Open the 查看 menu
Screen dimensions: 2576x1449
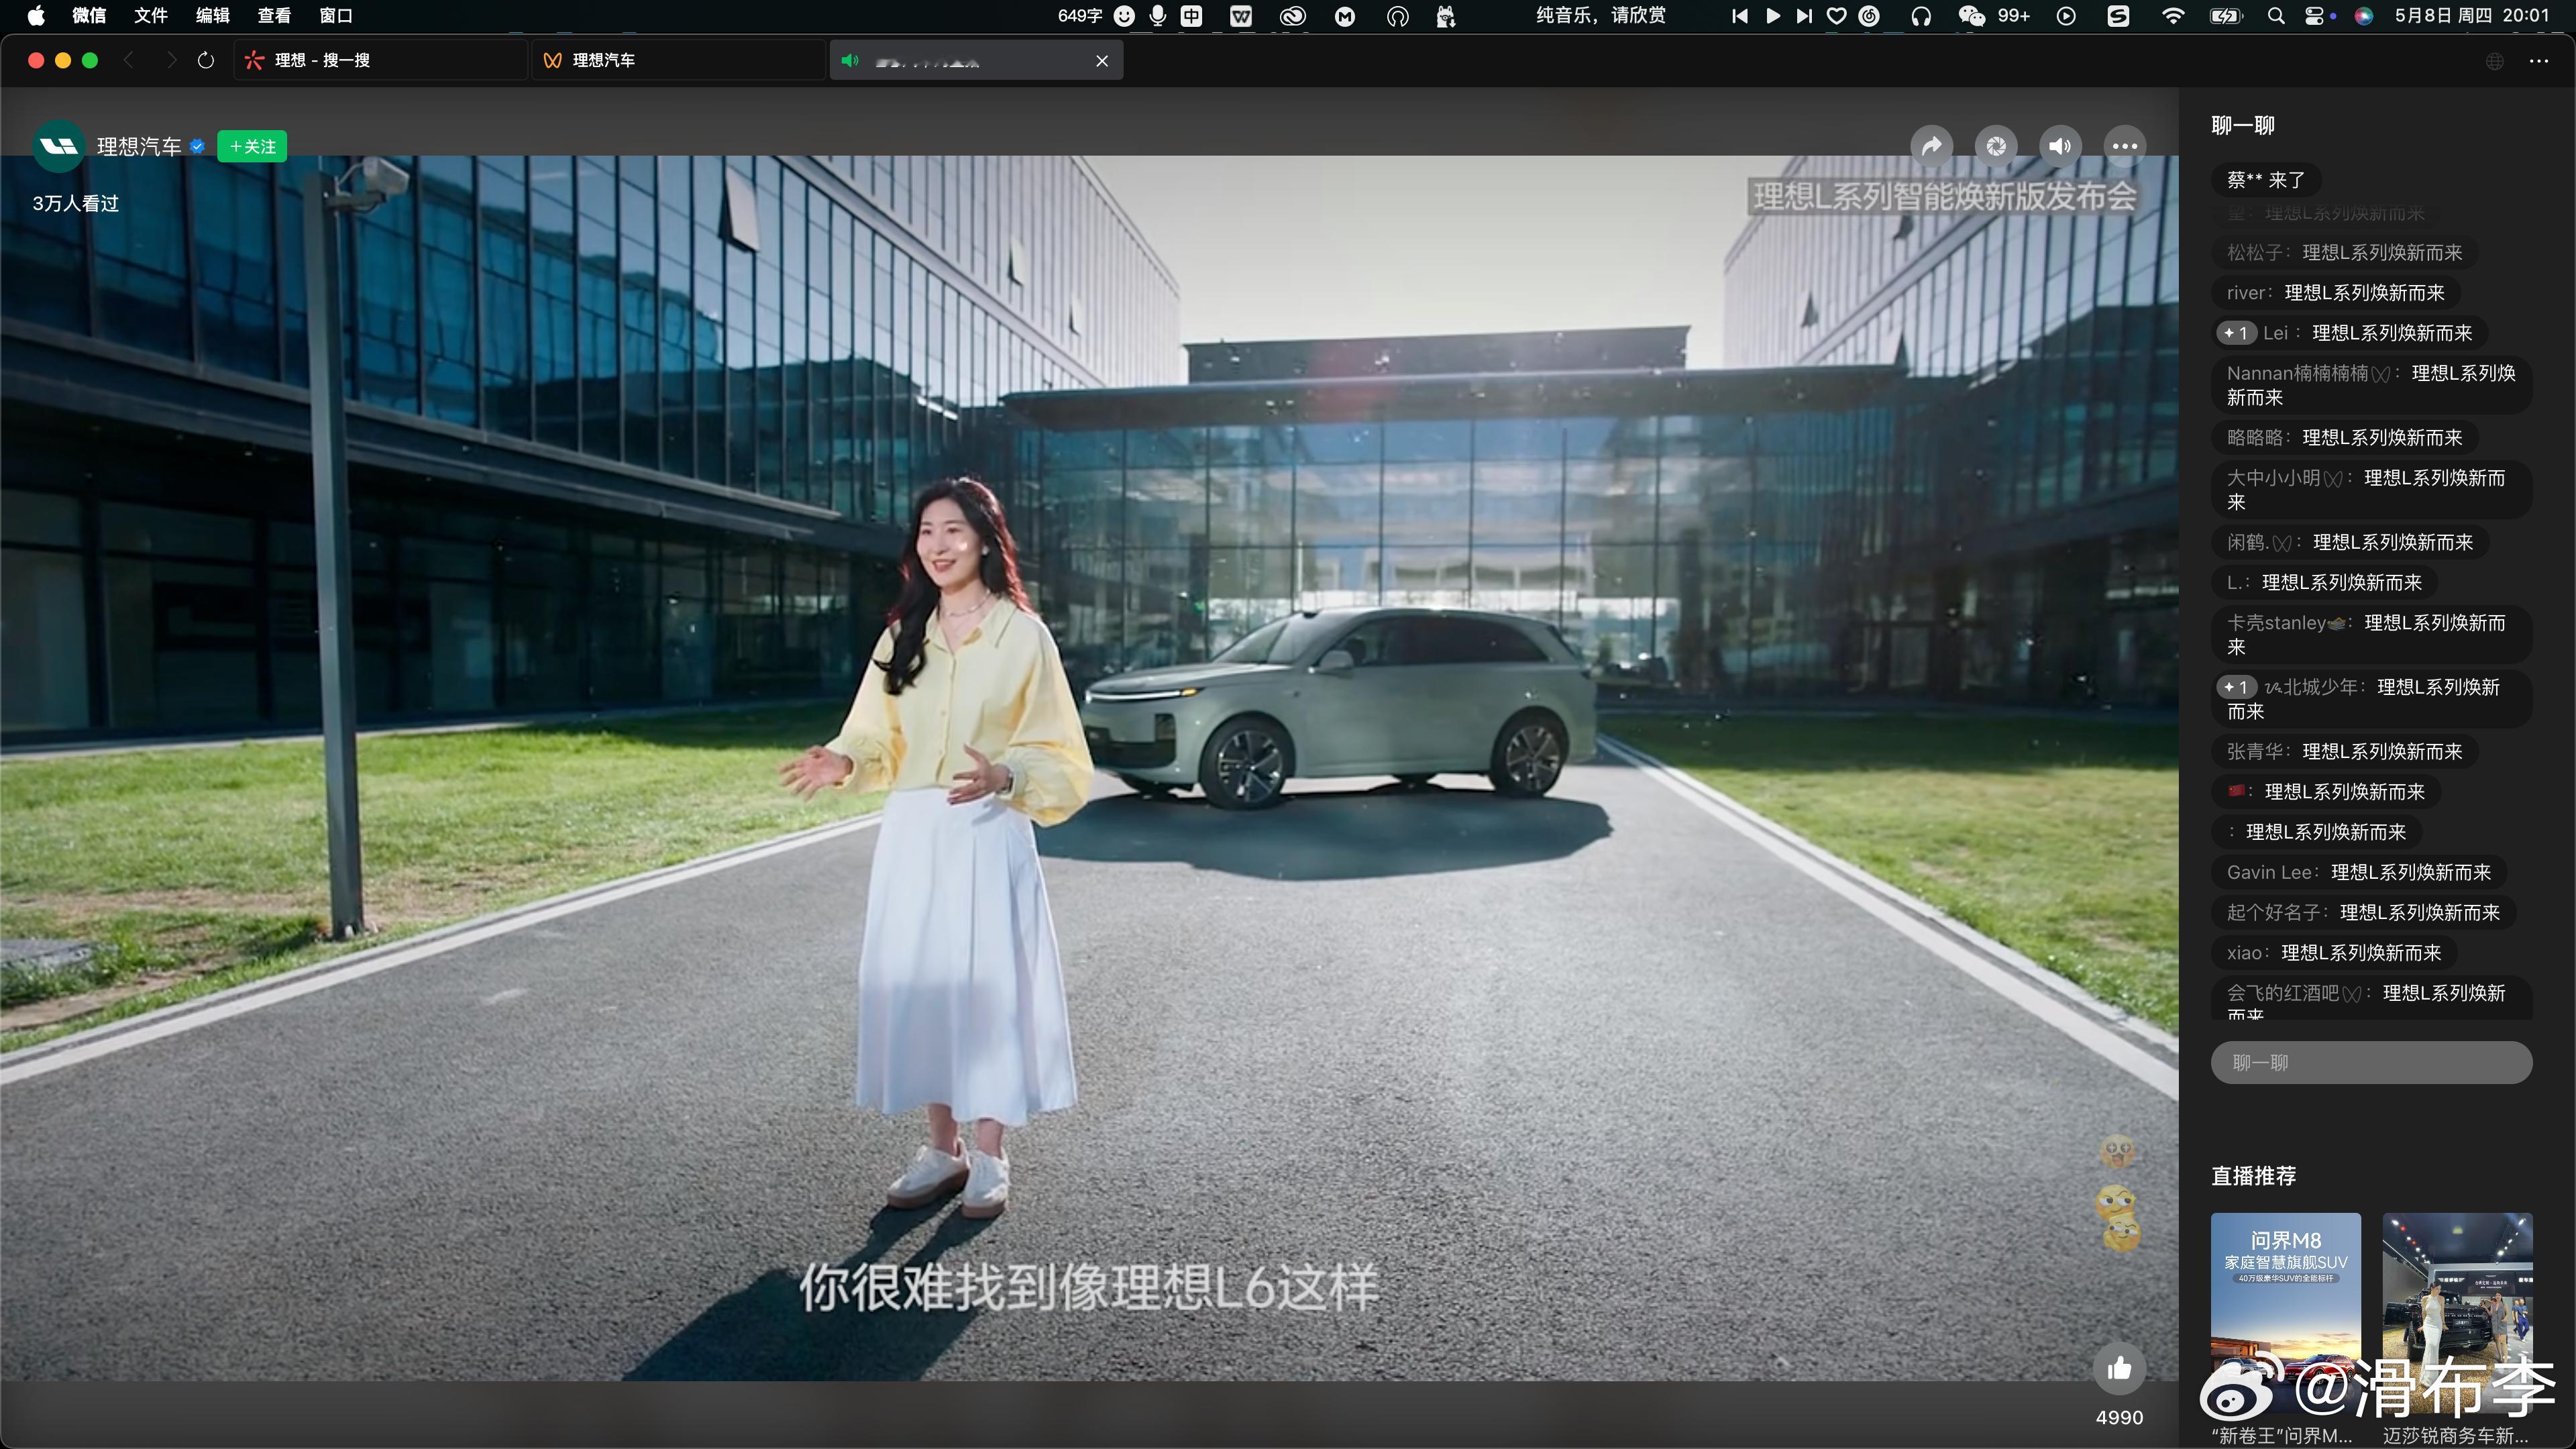coord(274,15)
